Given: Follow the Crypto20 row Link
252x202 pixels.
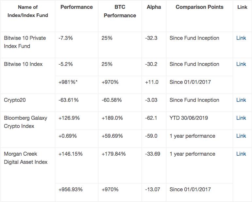Looking at the screenshot, I should [x=241, y=100].
